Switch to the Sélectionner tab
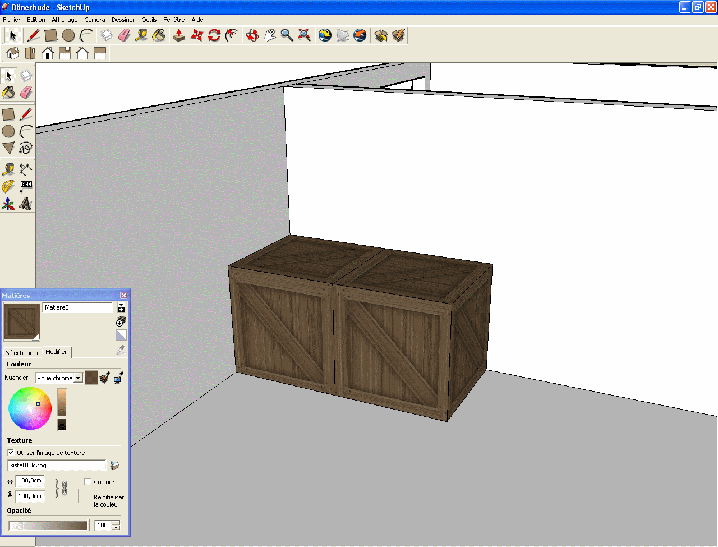Screen dimensions: 718x547 22,353
